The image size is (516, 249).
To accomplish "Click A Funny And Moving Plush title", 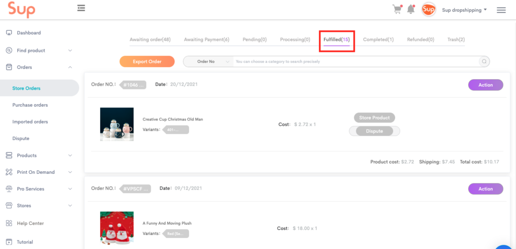I will coord(167,223).
